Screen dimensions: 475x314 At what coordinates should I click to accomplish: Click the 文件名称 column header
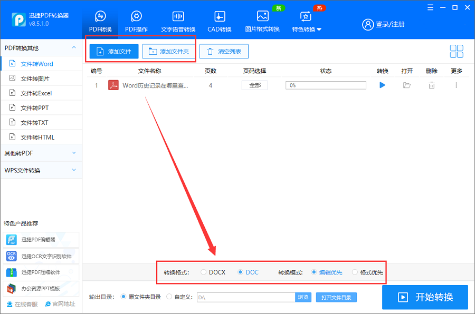[150, 71]
